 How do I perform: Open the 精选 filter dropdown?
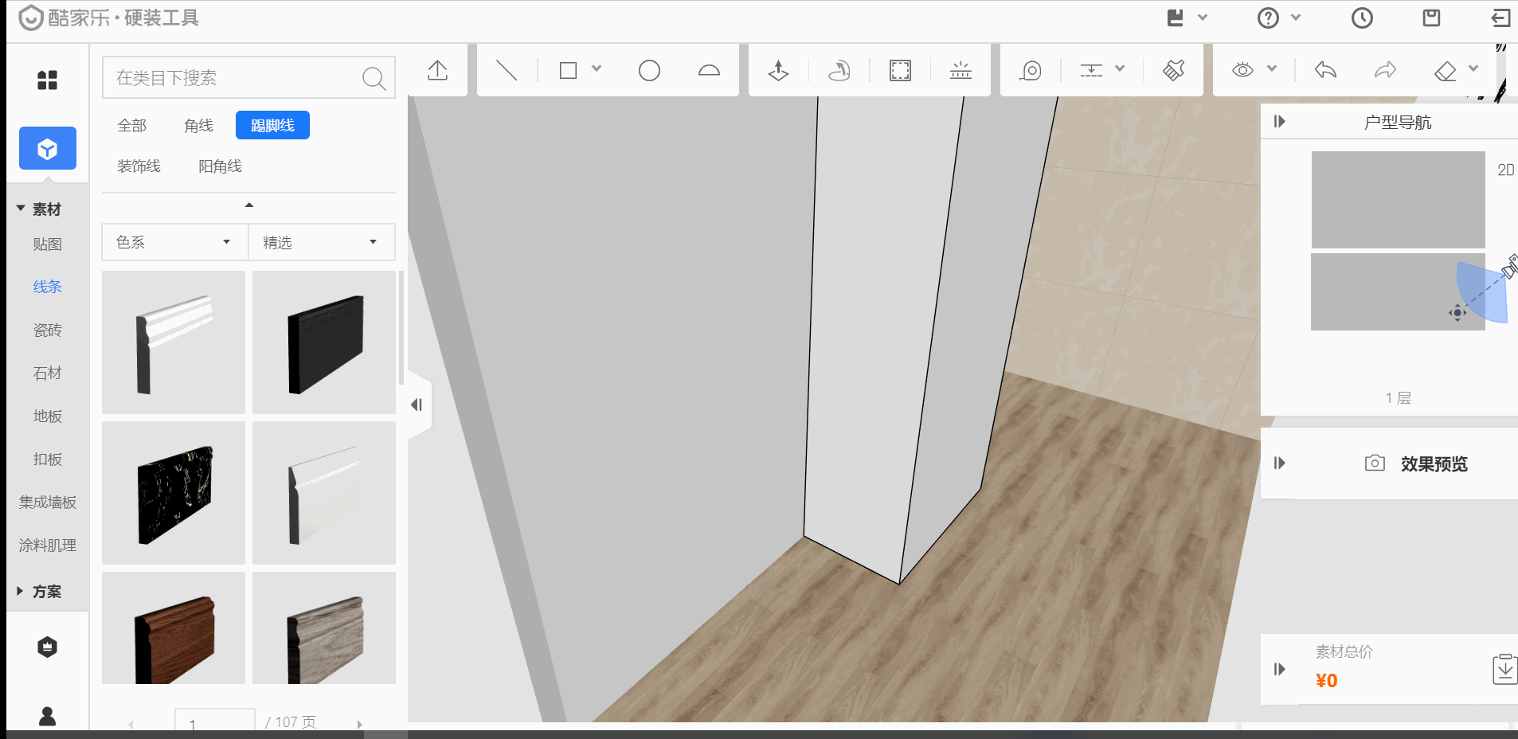(321, 242)
